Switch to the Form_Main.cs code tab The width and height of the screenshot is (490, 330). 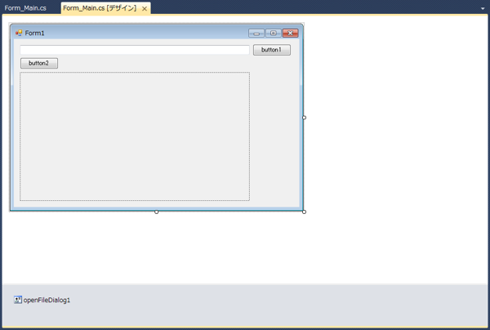tap(25, 8)
